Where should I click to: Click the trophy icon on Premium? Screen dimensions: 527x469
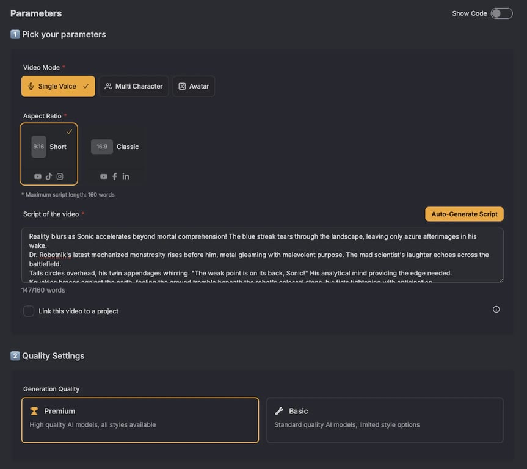[x=34, y=411]
